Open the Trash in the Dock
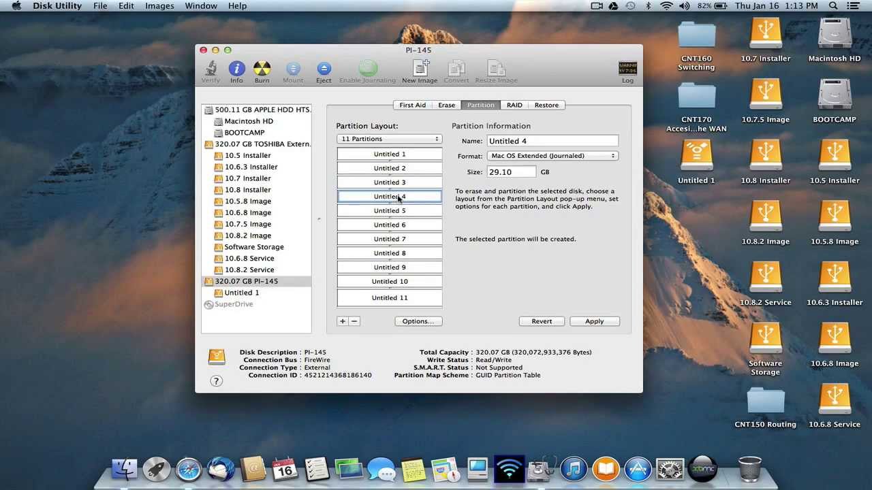 (750, 469)
